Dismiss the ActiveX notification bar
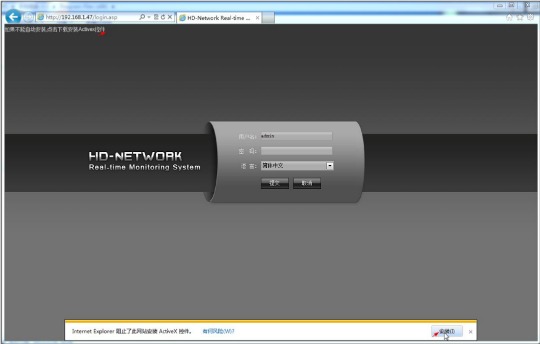540x344 pixels. pyautogui.click(x=470, y=332)
